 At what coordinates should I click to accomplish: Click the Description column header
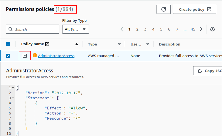tap(170, 44)
